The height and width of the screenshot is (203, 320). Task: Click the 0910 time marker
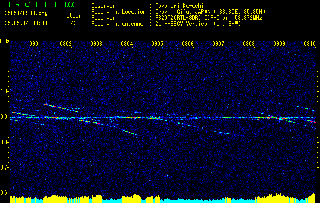pyautogui.click(x=310, y=44)
